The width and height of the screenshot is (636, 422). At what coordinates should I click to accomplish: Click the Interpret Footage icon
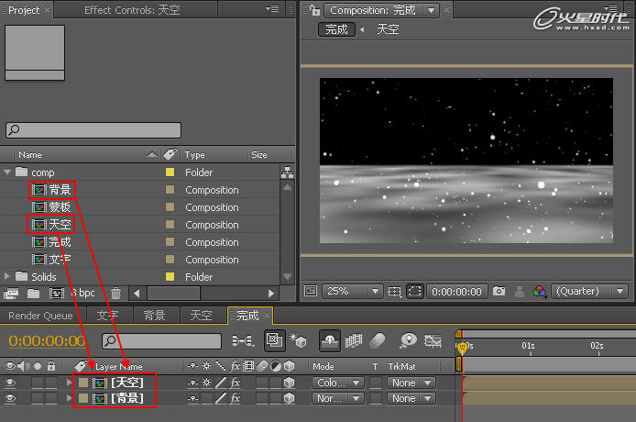coord(11,294)
